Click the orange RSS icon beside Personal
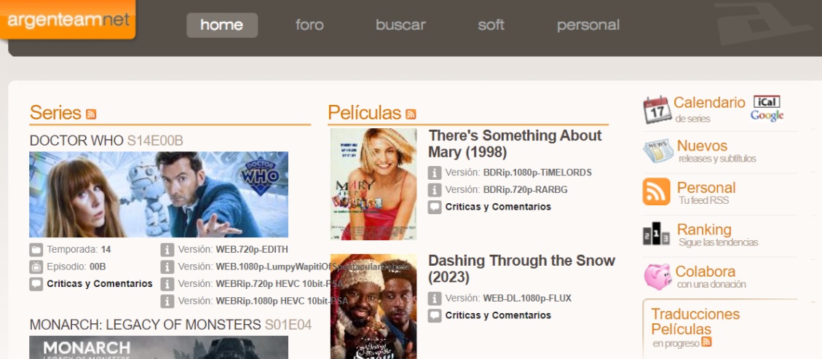 point(656,192)
